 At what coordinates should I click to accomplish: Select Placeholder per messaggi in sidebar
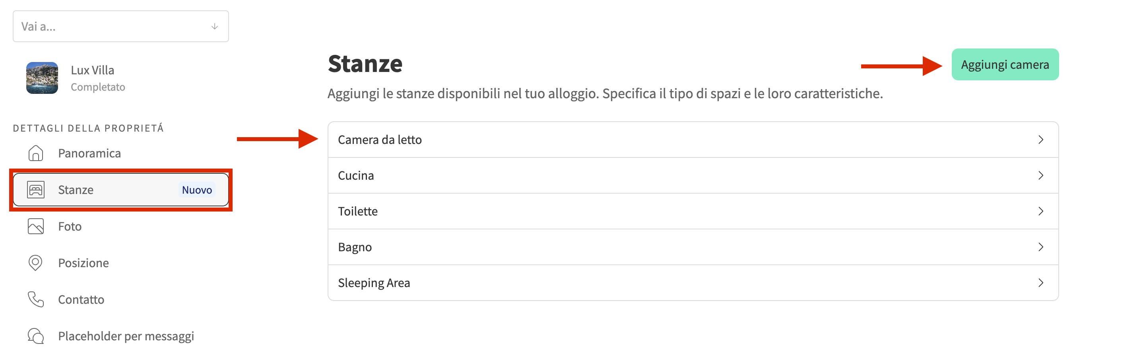(126, 336)
